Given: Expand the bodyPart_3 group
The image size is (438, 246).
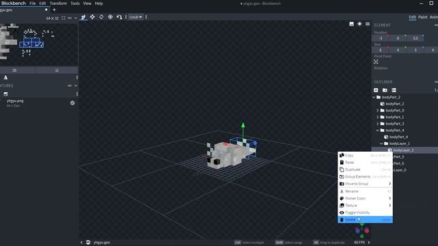Looking at the screenshot, I should (x=378, y=124).
